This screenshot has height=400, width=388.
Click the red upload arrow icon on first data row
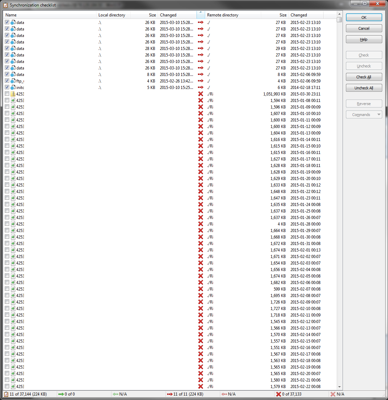pyautogui.click(x=201, y=22)
